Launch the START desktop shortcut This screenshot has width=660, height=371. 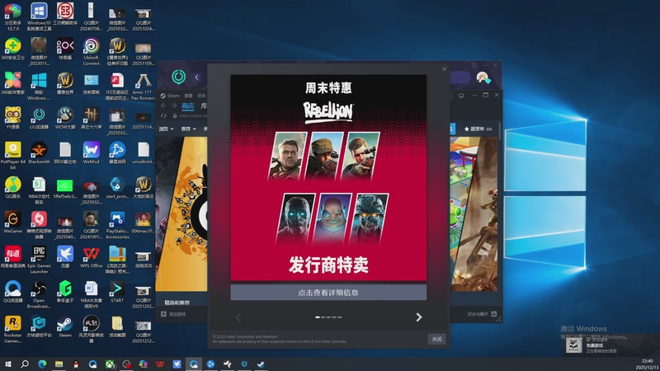[x=117, y=292]
